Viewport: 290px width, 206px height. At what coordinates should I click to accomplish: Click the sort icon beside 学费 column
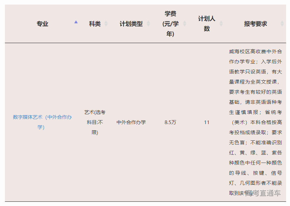pos(185,24)
